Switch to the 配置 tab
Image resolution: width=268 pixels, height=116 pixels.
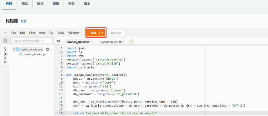[x=56, y=4]
